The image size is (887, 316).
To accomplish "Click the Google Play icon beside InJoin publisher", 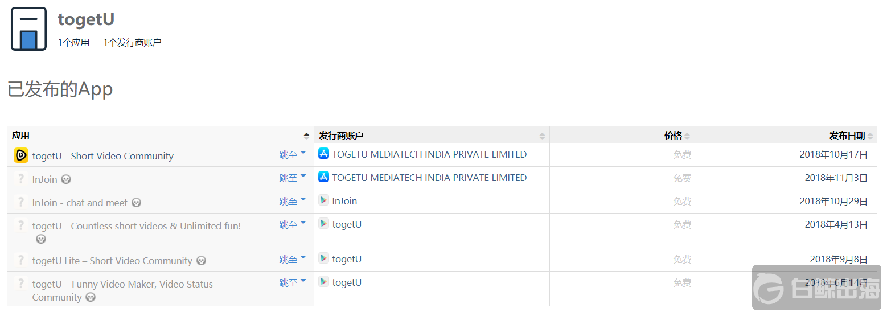I will (x=324, y=200).
